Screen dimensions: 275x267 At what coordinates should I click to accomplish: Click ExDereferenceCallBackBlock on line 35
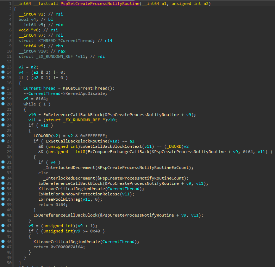(70, 183)
